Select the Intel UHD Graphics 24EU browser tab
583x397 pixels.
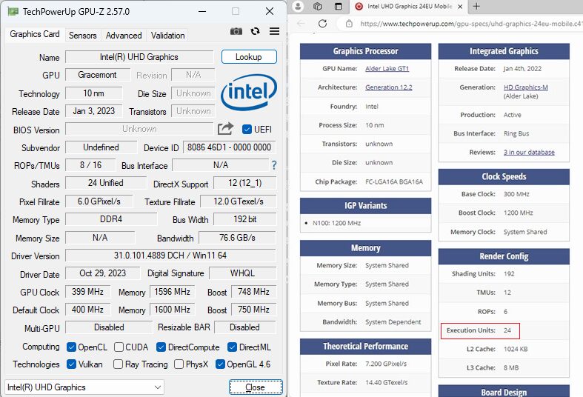click(x=409, y=7)
